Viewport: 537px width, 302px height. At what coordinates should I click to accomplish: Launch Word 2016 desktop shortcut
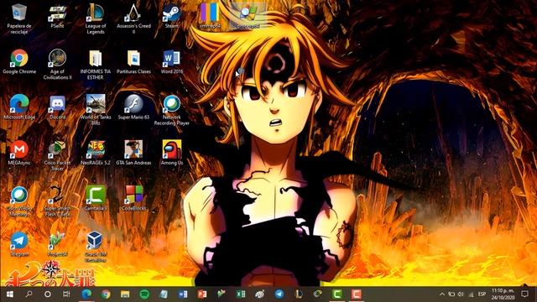click(171, 61)
